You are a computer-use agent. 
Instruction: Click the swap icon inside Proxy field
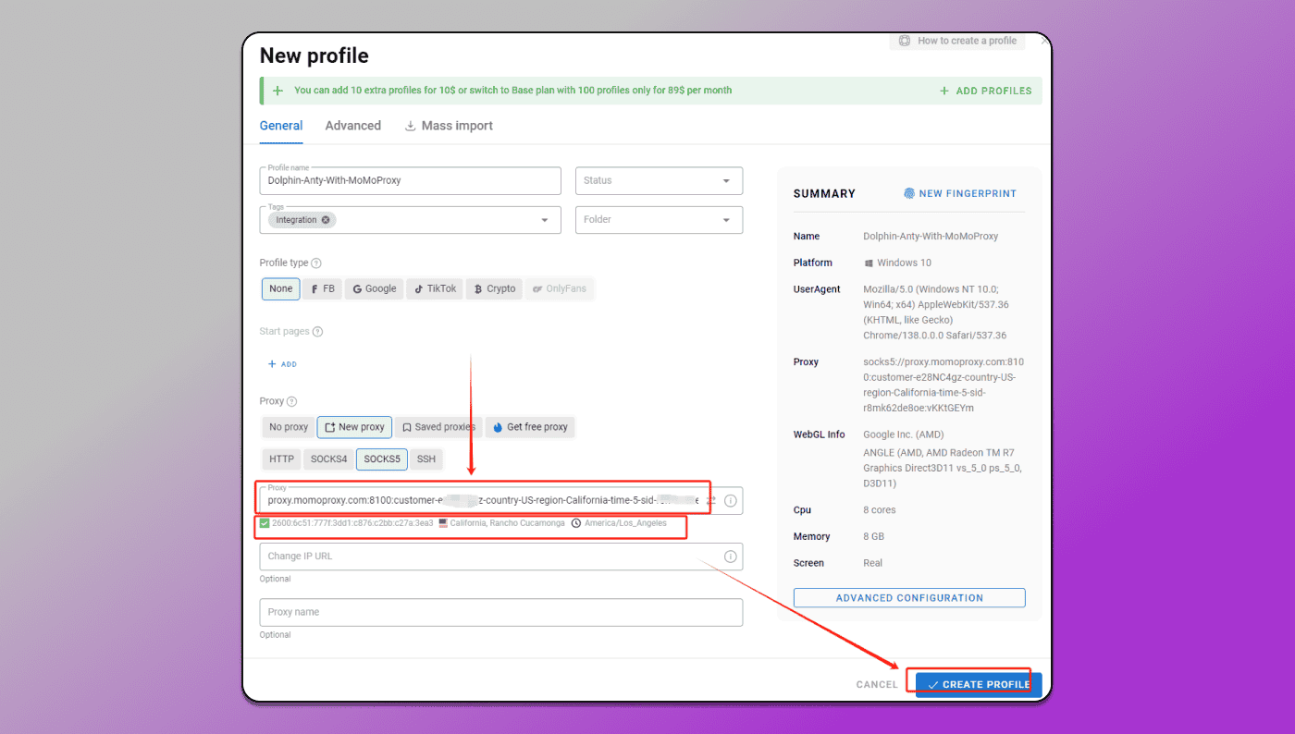711,500
